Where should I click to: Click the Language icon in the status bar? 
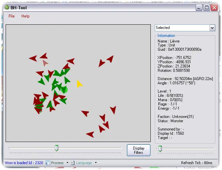[x=73, y=163]
